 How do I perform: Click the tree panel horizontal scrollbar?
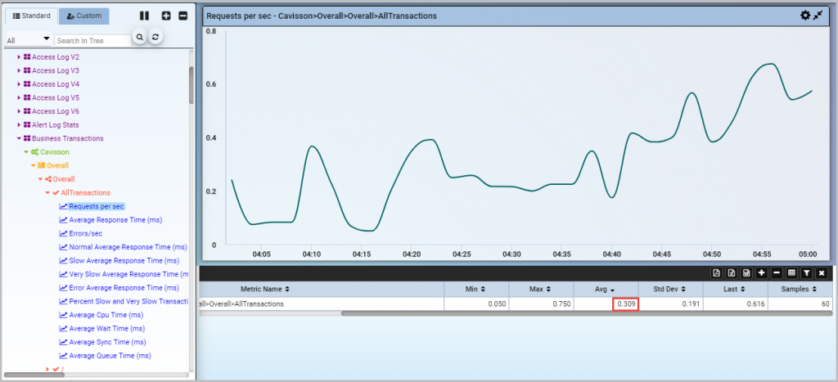34,375
